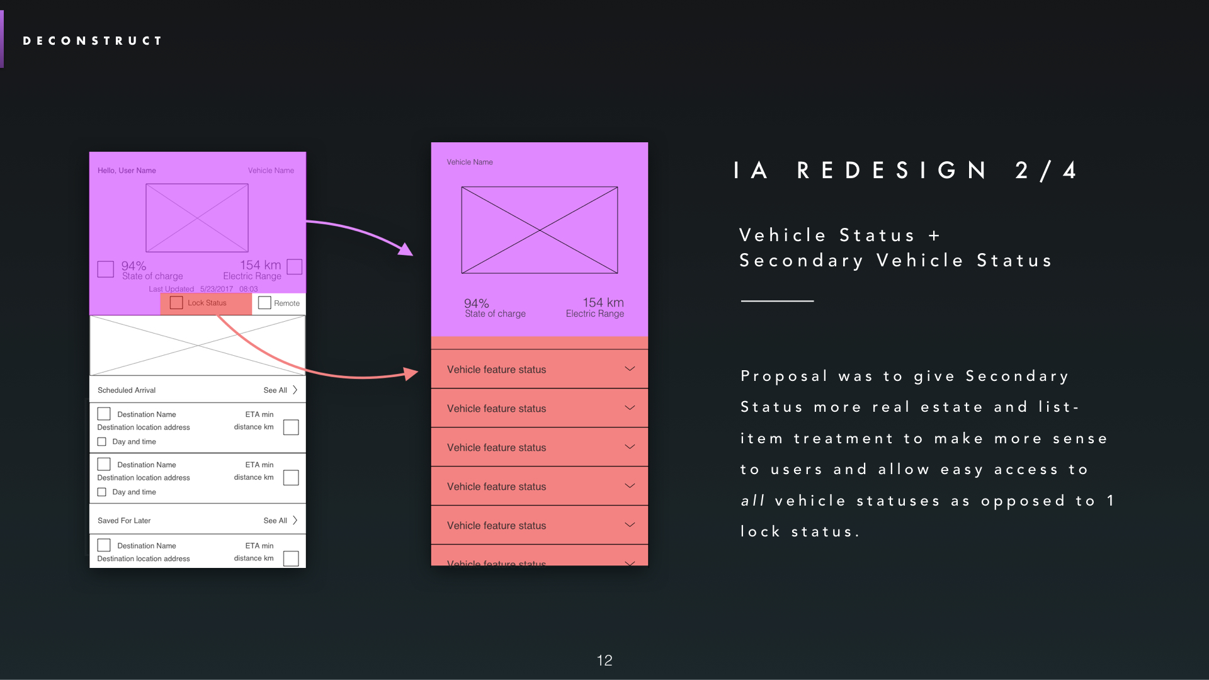This screenshot has height=680, width=1209.
Task: Click the IA REDESIGN 2/4 title
Action: [905, 171]
